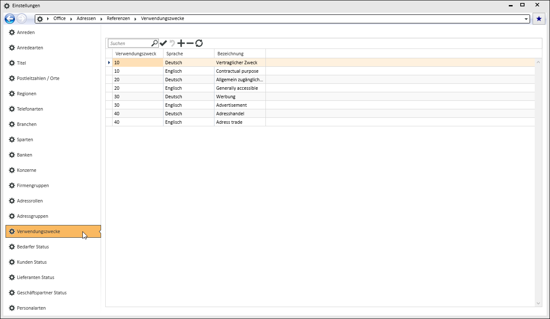
Task: Click the Suchen search input field
Action: pos(130,43)
